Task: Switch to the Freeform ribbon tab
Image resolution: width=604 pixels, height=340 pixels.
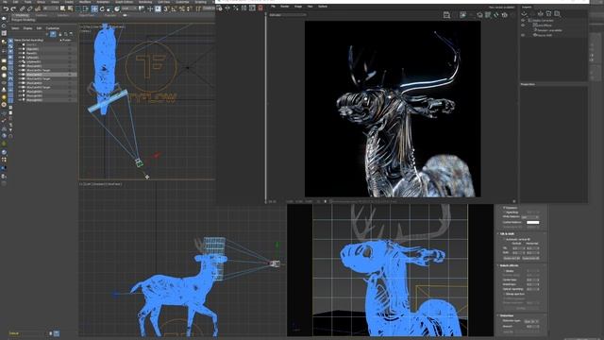Action: 42,15
